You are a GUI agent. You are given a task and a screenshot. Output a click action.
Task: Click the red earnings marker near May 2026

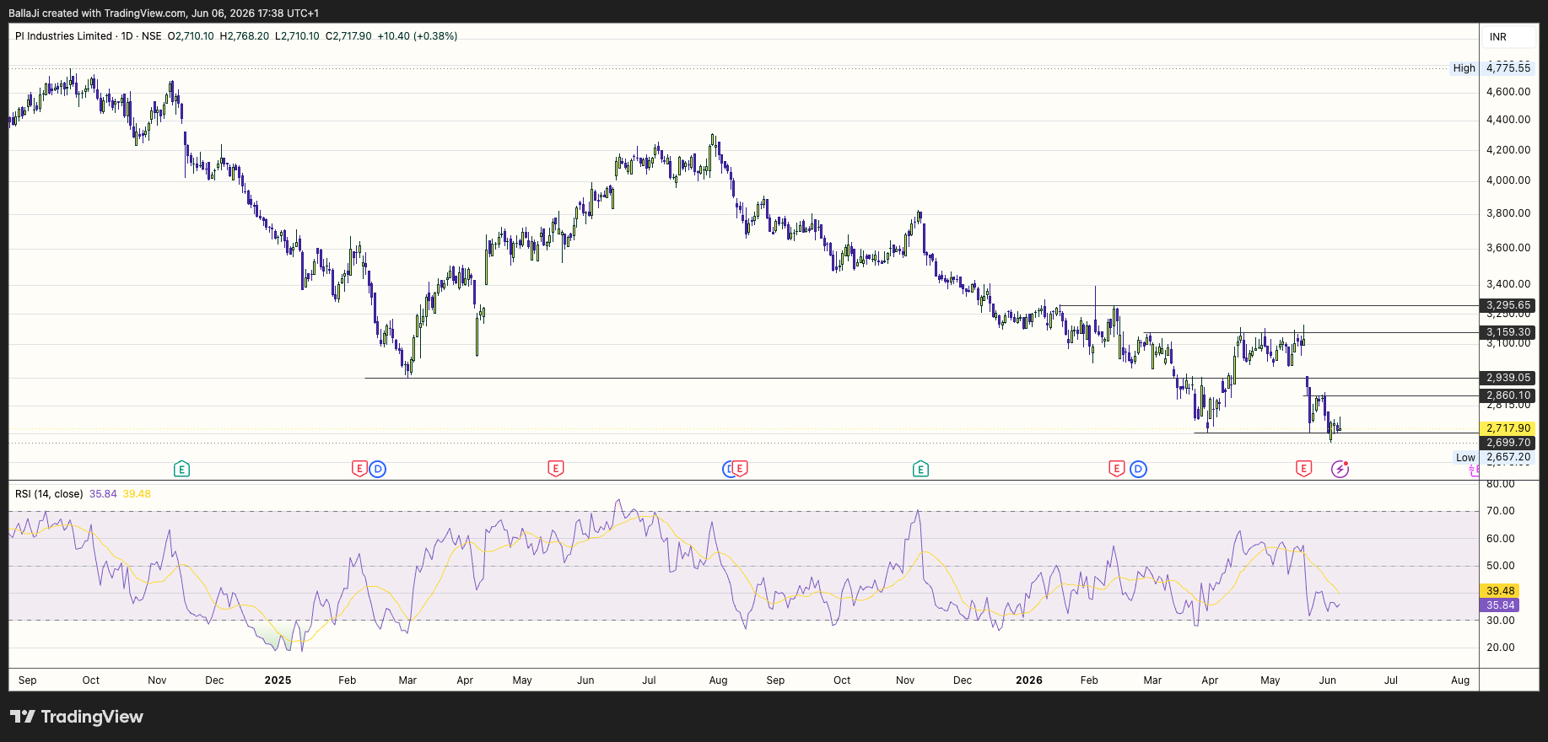pos(1304,469)
